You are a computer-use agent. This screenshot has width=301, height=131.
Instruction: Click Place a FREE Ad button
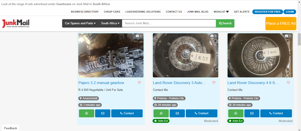(281, 23)
